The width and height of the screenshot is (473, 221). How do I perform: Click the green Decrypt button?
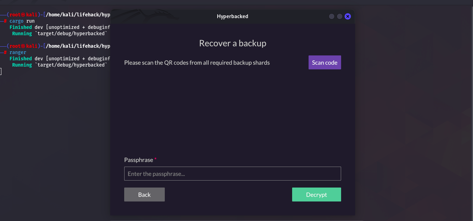click(x=316, y=195)
